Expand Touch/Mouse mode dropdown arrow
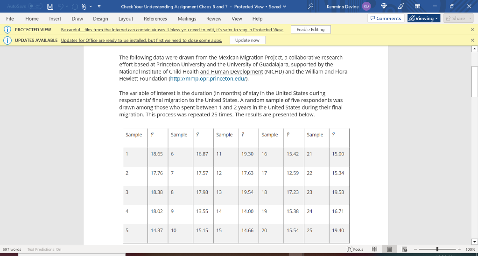This screenshot has width=478, height=256. click(x=91, y=7)
